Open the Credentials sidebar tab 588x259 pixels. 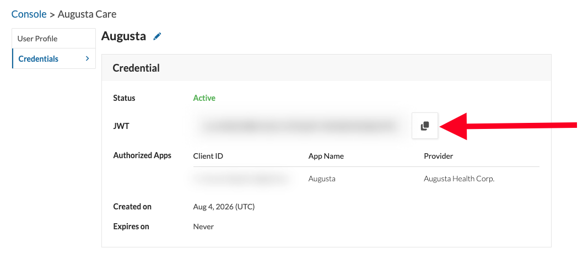(53, 58)
